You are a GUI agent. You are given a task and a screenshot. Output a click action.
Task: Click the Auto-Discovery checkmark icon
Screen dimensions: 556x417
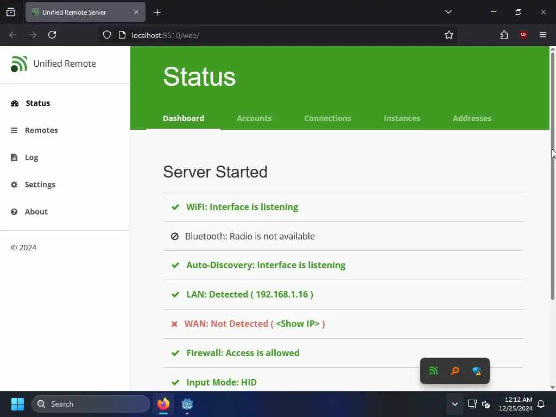click(175, 265)
